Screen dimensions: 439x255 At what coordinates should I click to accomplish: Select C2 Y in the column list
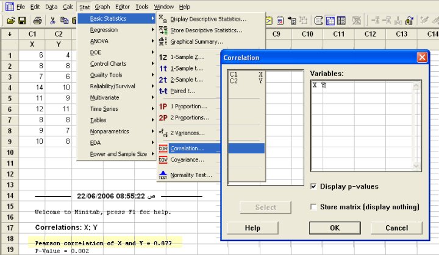click(x=246, y=81)
